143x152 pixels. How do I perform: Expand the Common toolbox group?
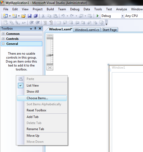(3, 34)
